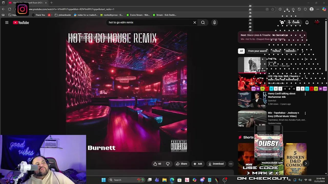Open more actions ellipsis below video

[231, 164]
